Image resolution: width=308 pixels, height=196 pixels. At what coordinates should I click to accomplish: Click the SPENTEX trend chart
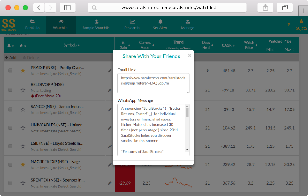point(178,183)
